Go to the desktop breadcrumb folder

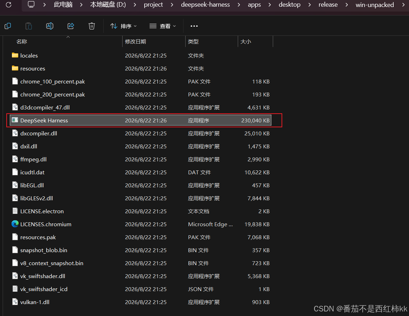(290, 5)
